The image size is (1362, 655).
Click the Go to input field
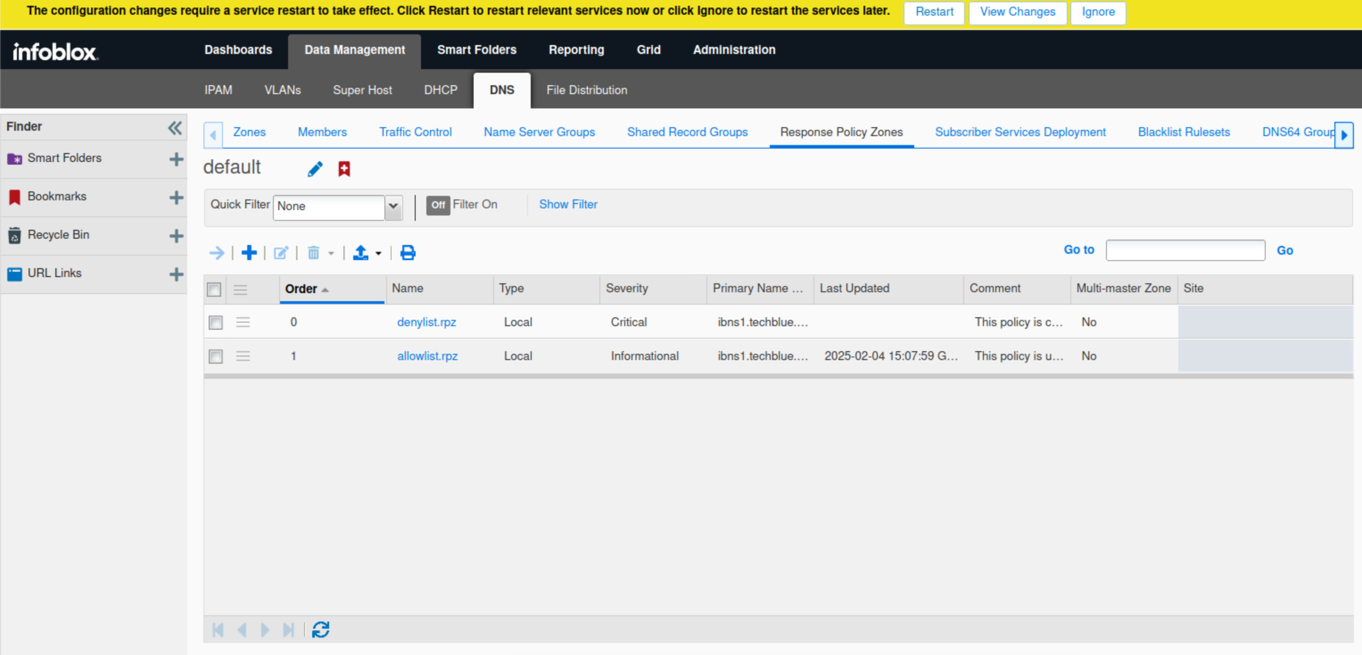tap(1185, 250)
